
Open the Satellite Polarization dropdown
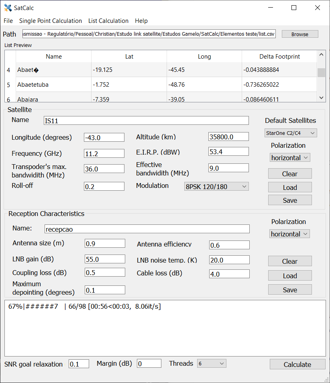tap(290, 157)
